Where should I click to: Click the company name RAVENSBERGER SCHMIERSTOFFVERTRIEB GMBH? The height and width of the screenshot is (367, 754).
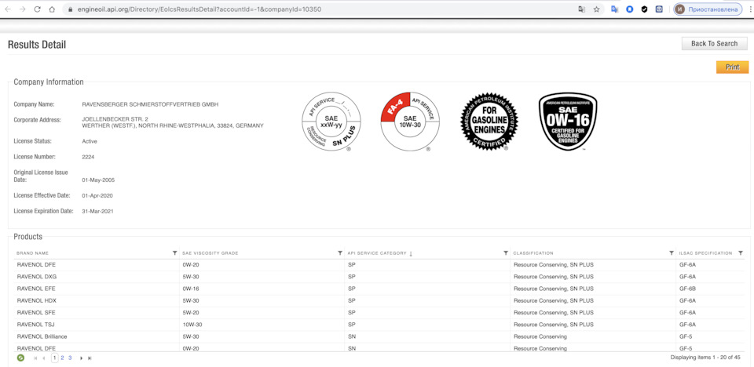tap(151, 104)
